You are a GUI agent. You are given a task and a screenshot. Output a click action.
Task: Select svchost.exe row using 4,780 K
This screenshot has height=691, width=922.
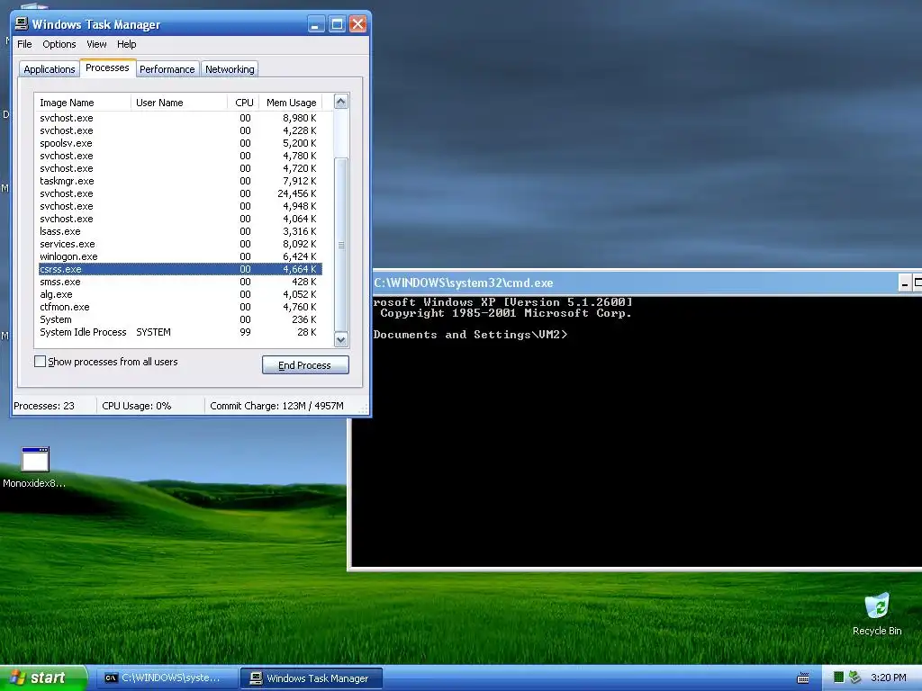180,156
